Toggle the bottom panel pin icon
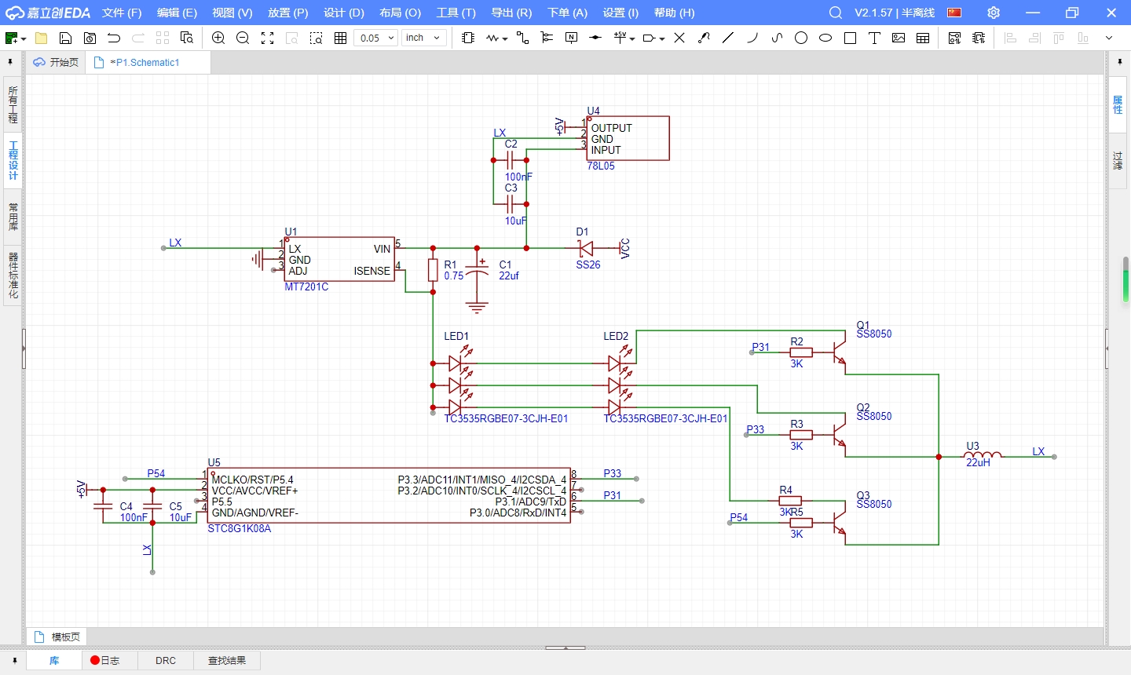The width and height of the screenshot is (1131, 675). (x=14, y=661)
